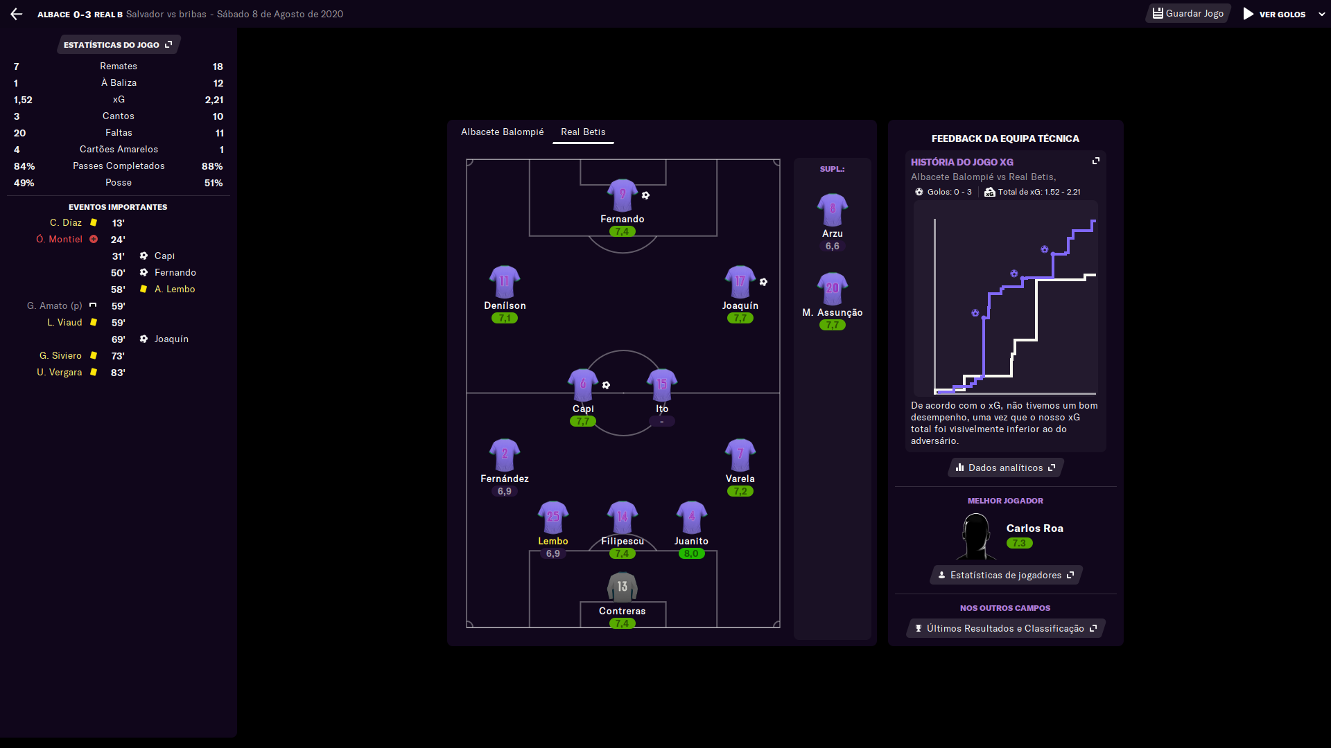This screenshot has width=1331, height=748.
Task: Select the Real Betis tab
Action: [583, 132]
